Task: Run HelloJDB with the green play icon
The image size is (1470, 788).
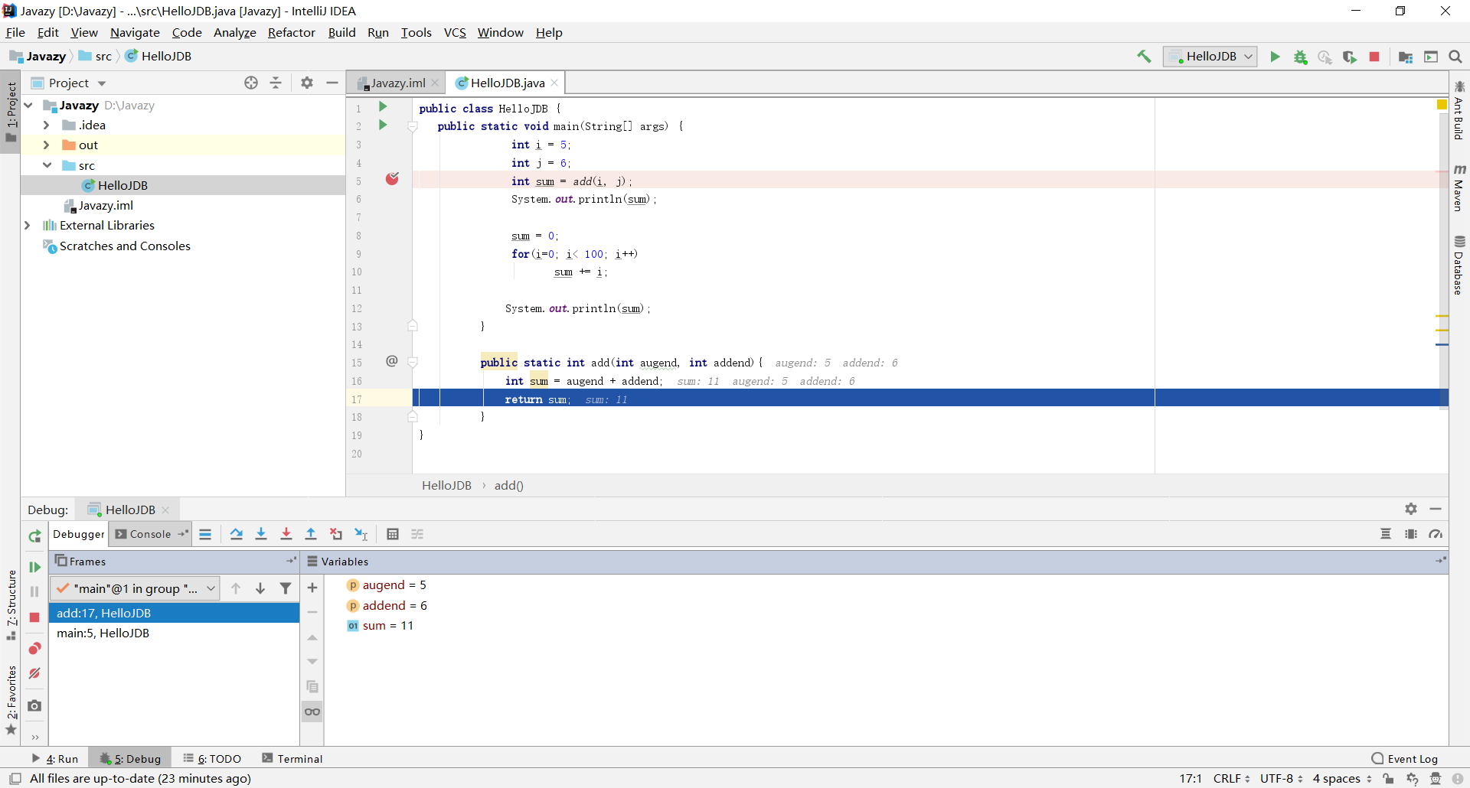Action: [1275, 57]
